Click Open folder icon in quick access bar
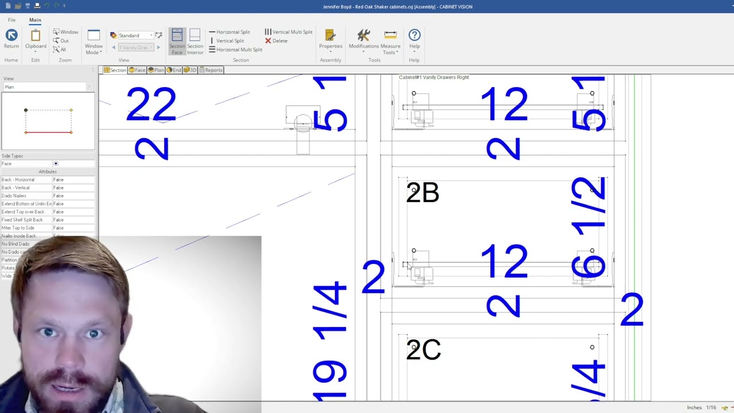 (18, 6)
